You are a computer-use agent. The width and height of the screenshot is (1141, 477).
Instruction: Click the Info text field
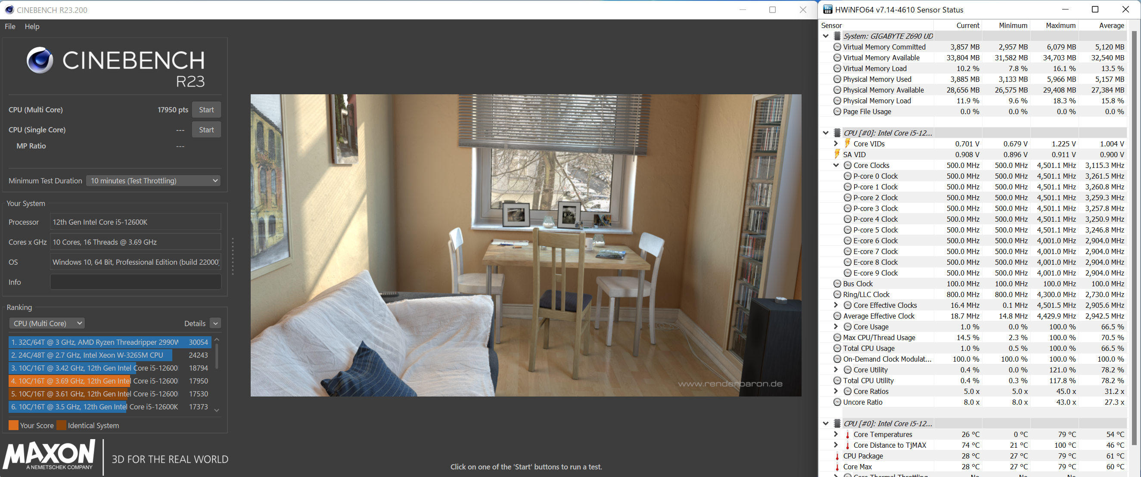click(x=136, y=282)
